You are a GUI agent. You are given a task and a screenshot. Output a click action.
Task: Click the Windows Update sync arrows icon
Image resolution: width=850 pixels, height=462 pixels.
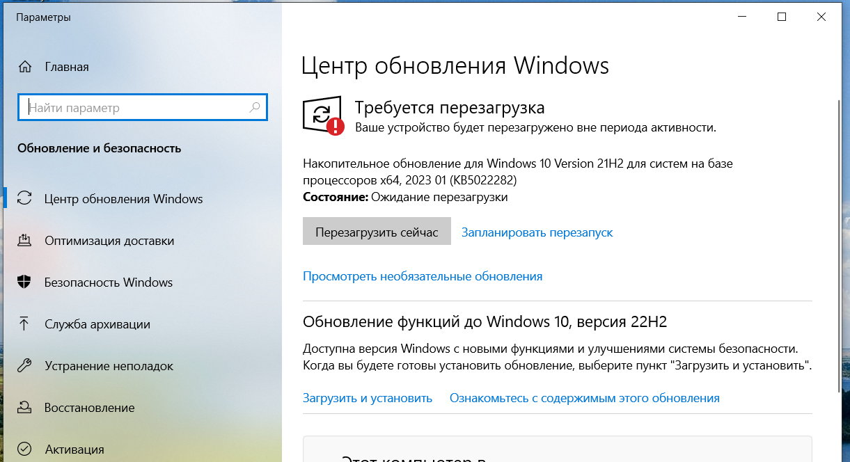click(x=24, y=198)
